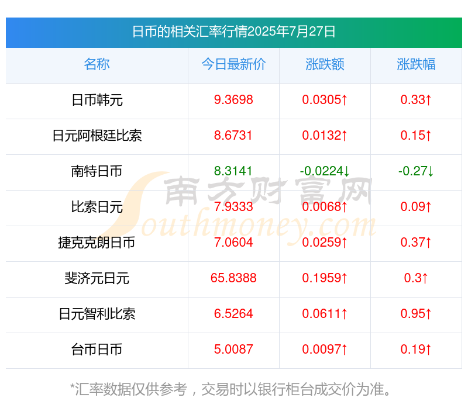Image resolution: width=468 pixels, height=408 pixels.
Task: Click the percent change -0.27↓
Action: tap(416, 171)
